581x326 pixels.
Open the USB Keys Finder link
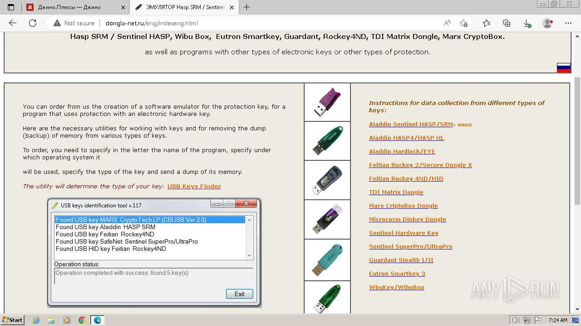pos(194,186)
